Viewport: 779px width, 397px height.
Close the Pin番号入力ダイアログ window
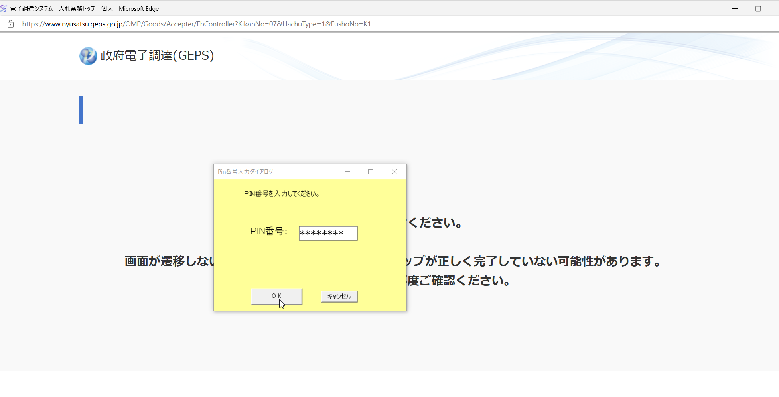tap(394, 172)
